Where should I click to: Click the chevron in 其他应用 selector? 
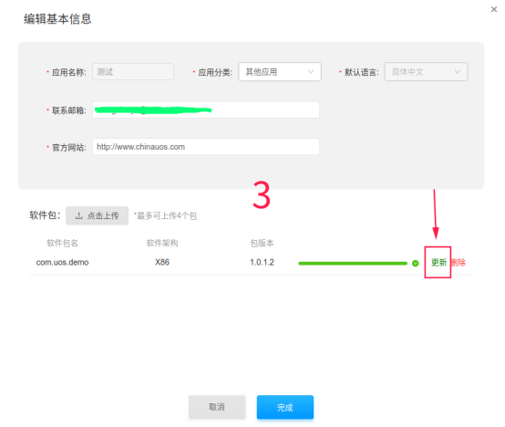tap(311, 71)
